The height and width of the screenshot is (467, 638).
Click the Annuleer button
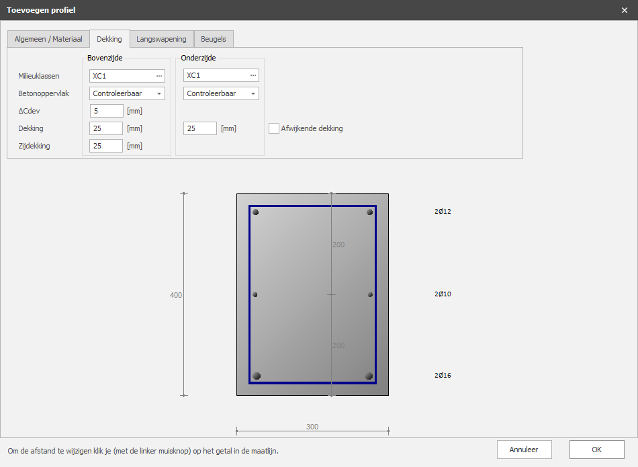524,450
